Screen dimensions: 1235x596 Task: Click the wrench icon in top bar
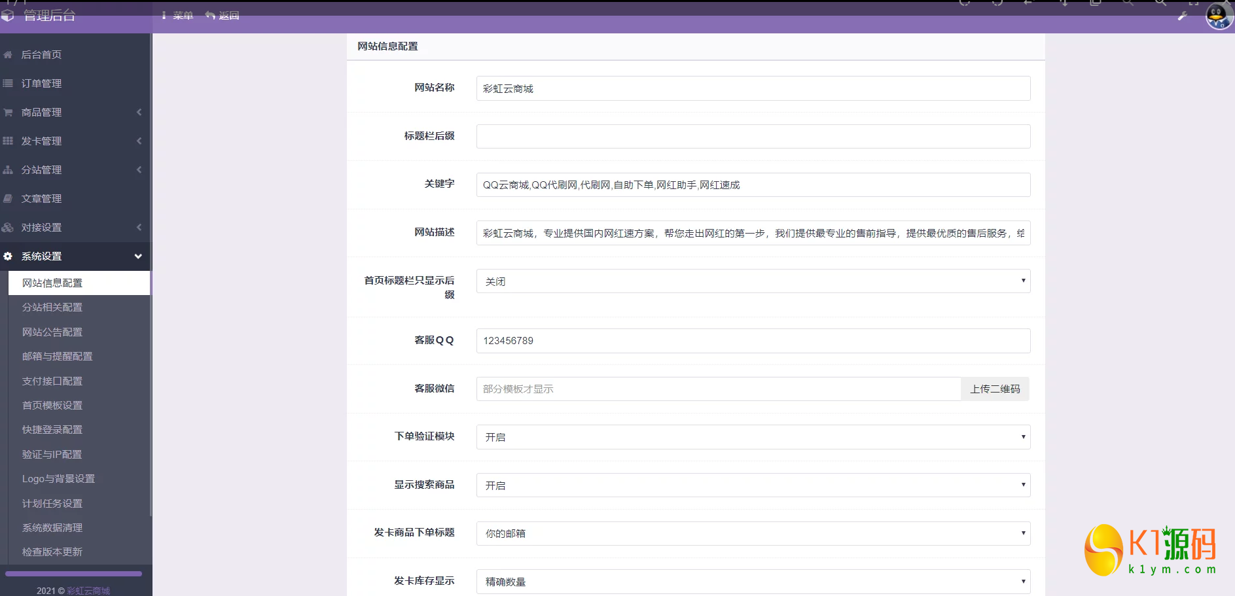1182,16
